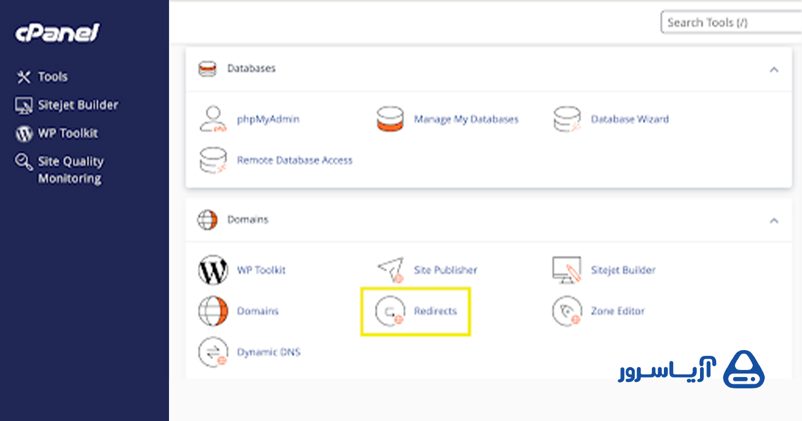Collapse the Databases section chevron

(x=774, y=70)
